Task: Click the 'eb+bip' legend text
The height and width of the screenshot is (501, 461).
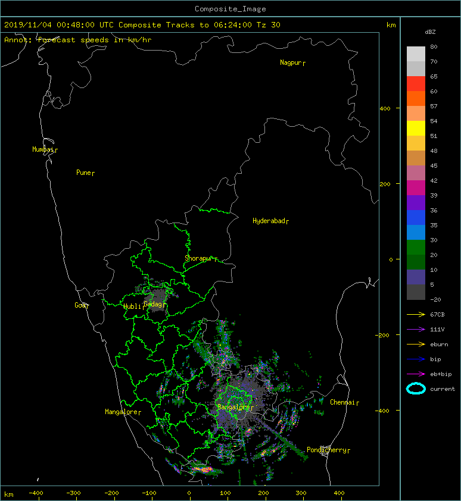Action: point(441,374)
